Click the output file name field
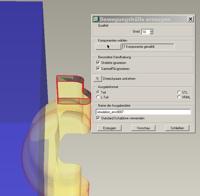Screen dimensions: 200x196 click(x=143, y=112)
